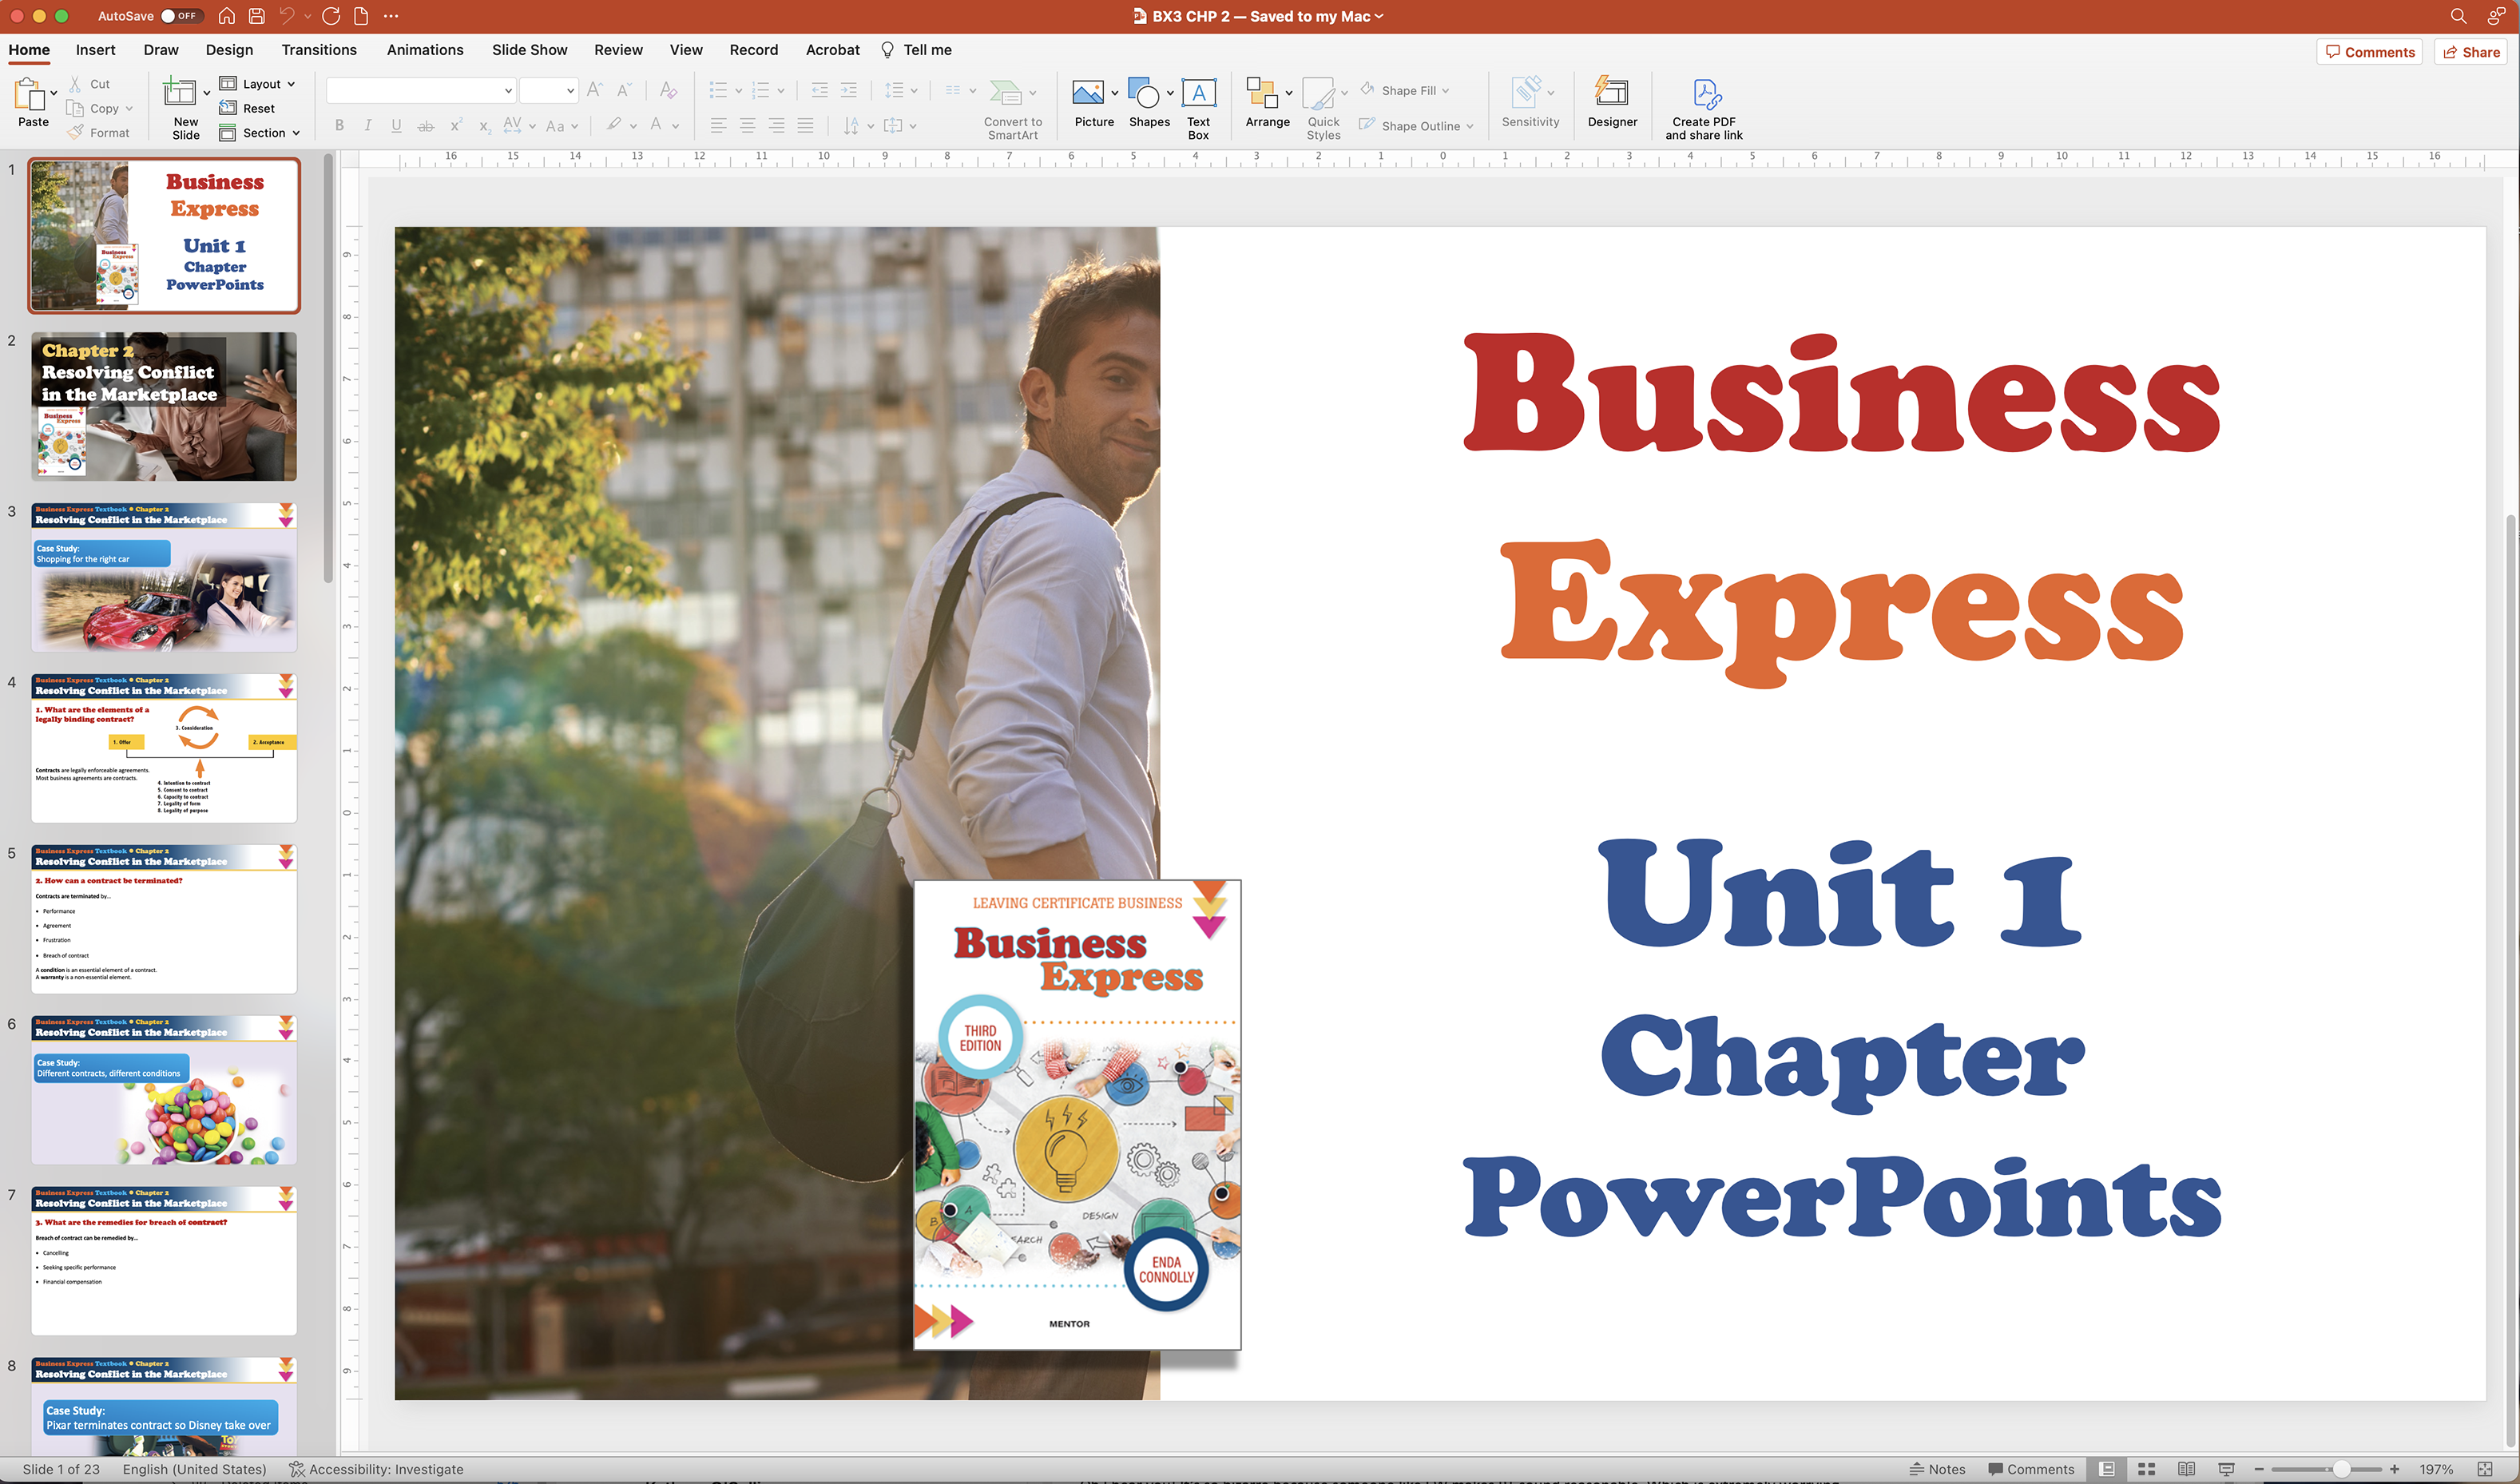This screenshot has width=2520, height=1484.
Task: Click the text highlight color pen
Action: (x=614, y=125)
